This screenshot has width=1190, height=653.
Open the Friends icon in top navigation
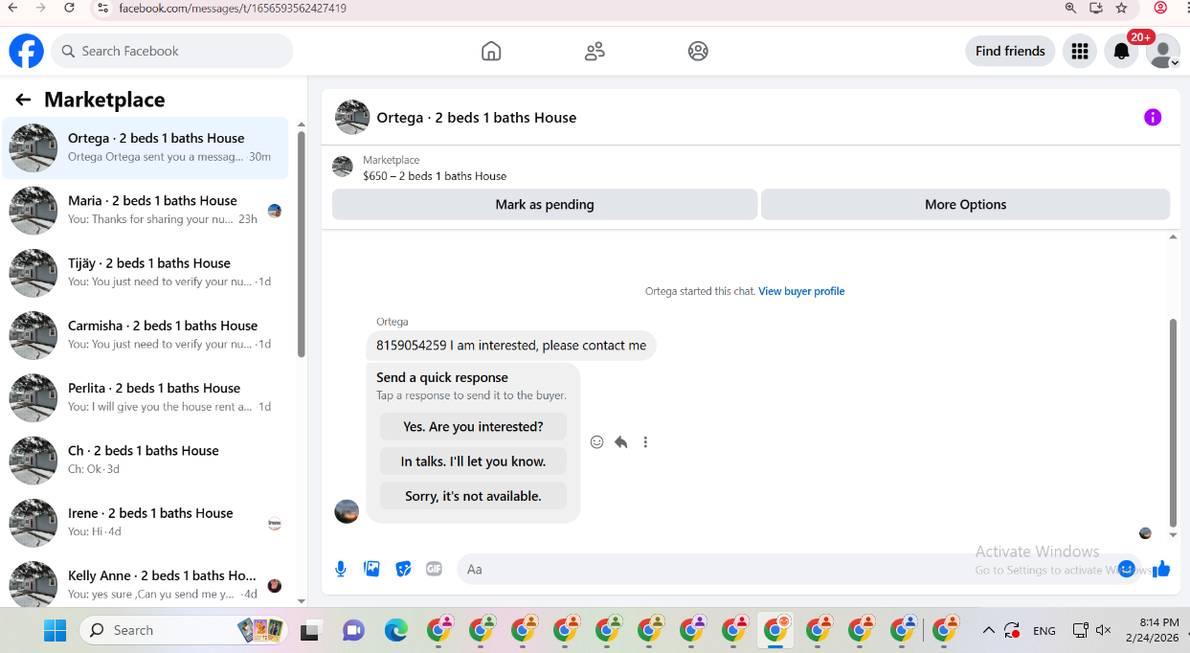click(595, 51)
